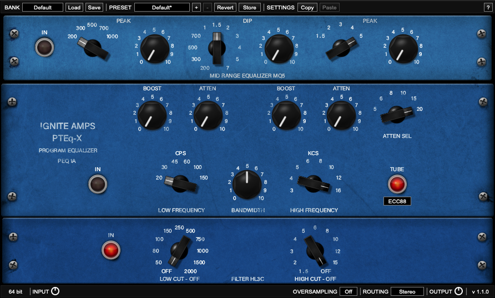
Task: Click the MQ5 right PEAK gain knob
Action: click(x=403, y=49)
